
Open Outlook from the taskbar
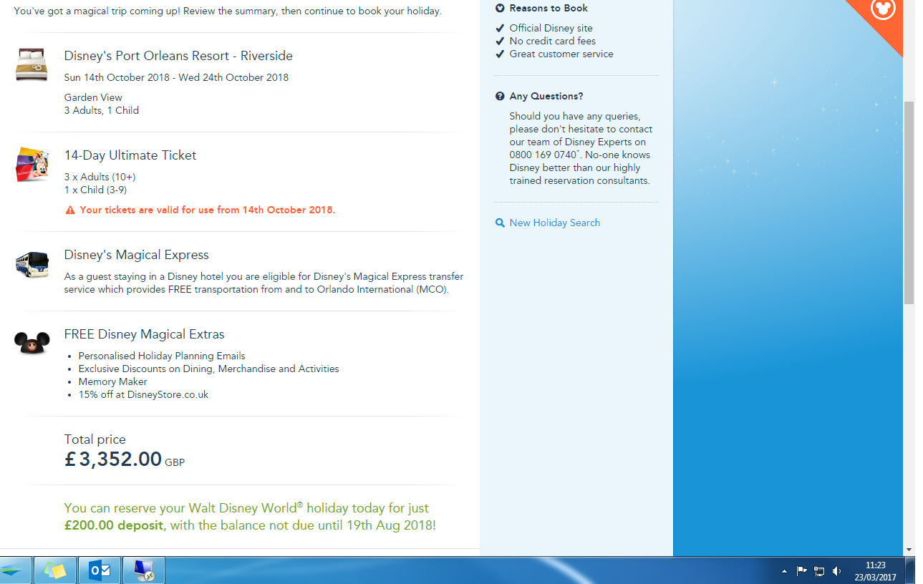(x=100, y=570)
